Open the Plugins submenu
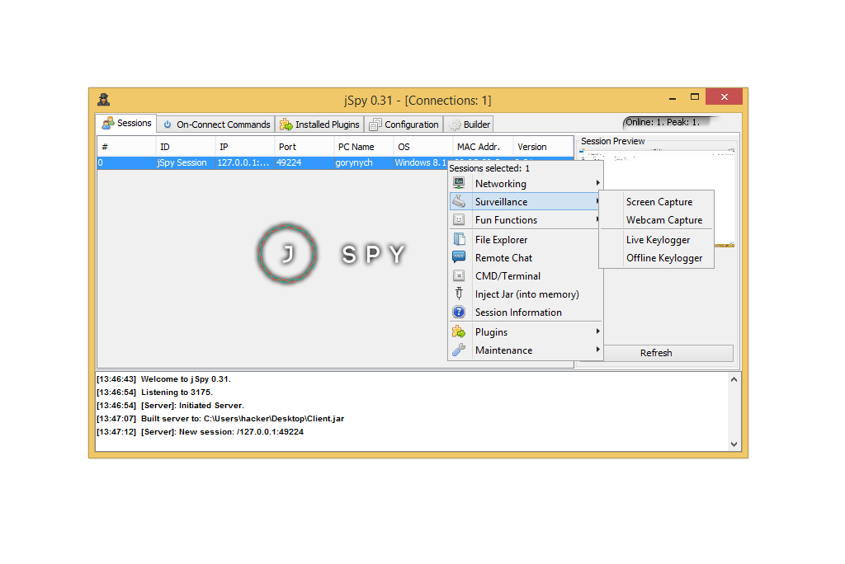Screen dimensions: 845x564 [526, 331]
